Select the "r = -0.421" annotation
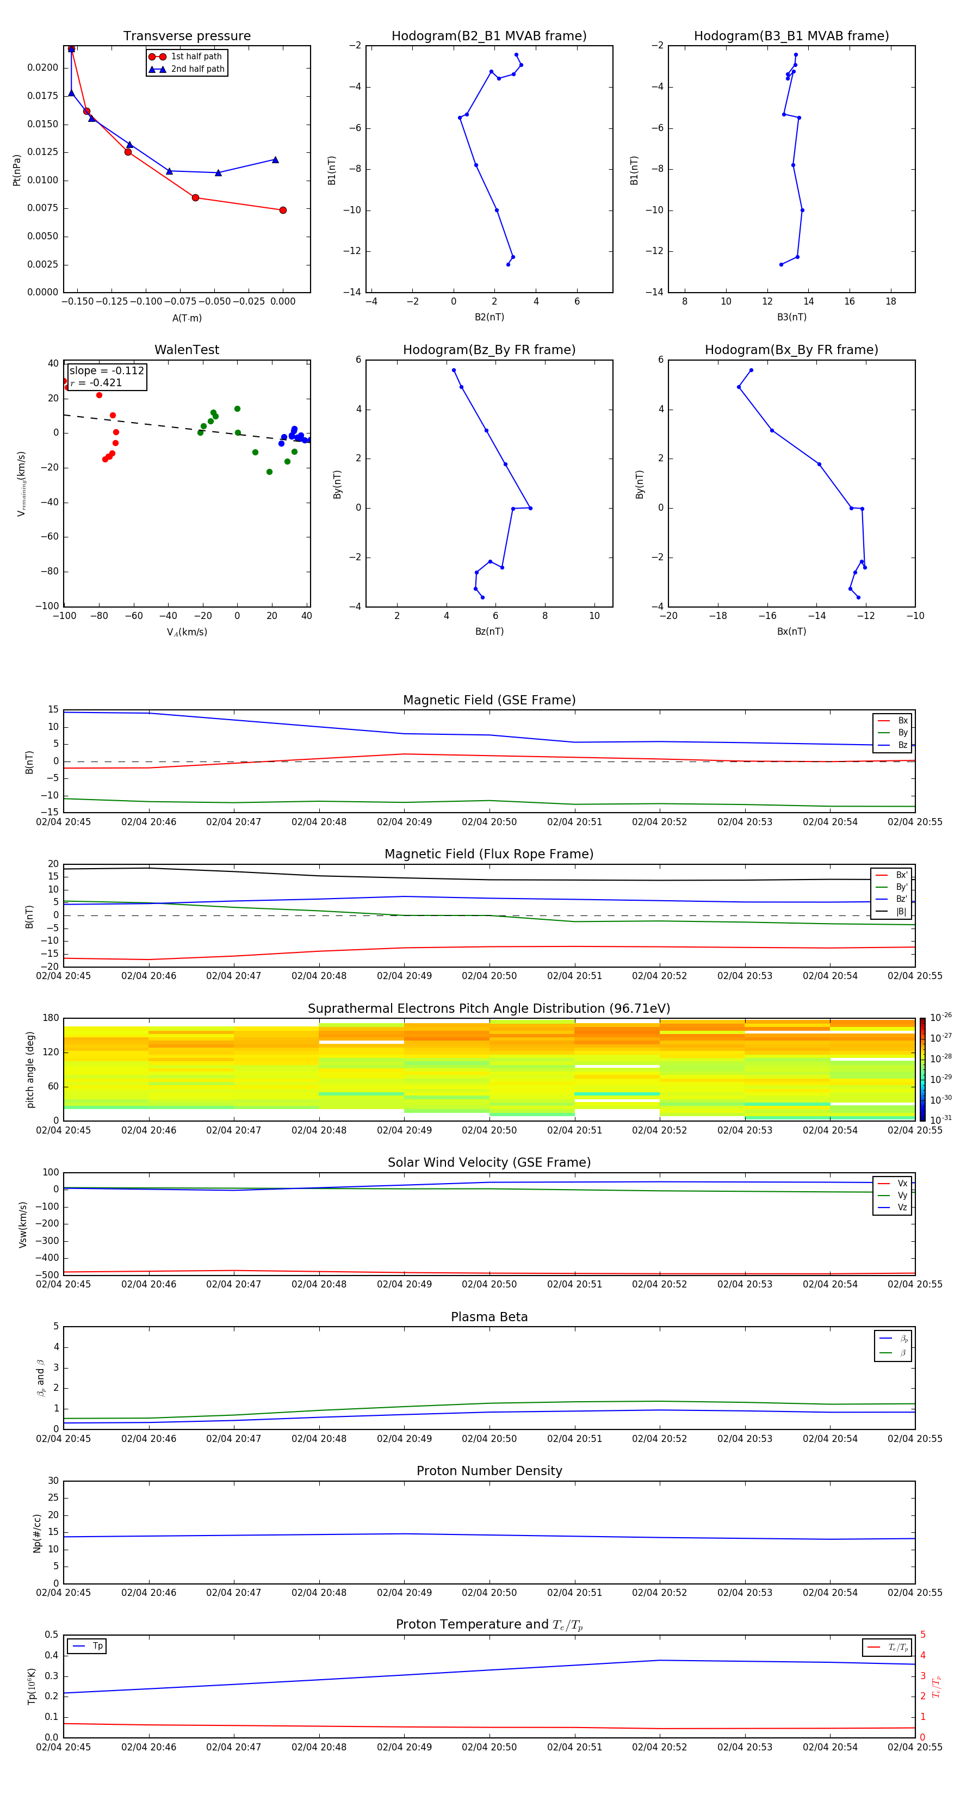979x1795 pixels. tap(96, 382)
